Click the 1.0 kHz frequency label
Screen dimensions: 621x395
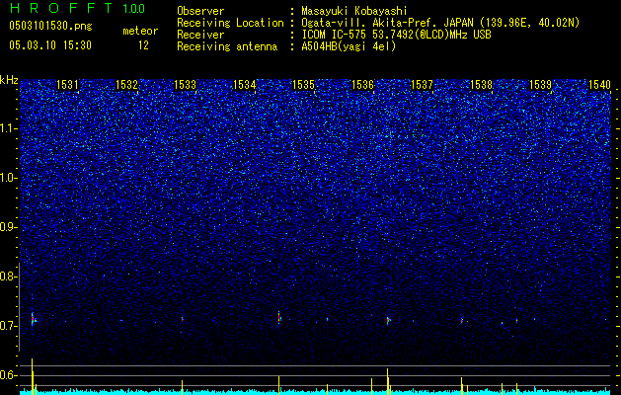9,178
